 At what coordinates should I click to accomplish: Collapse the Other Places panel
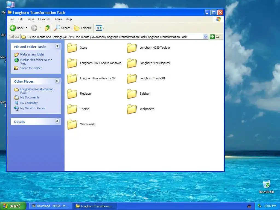(57, 81)
